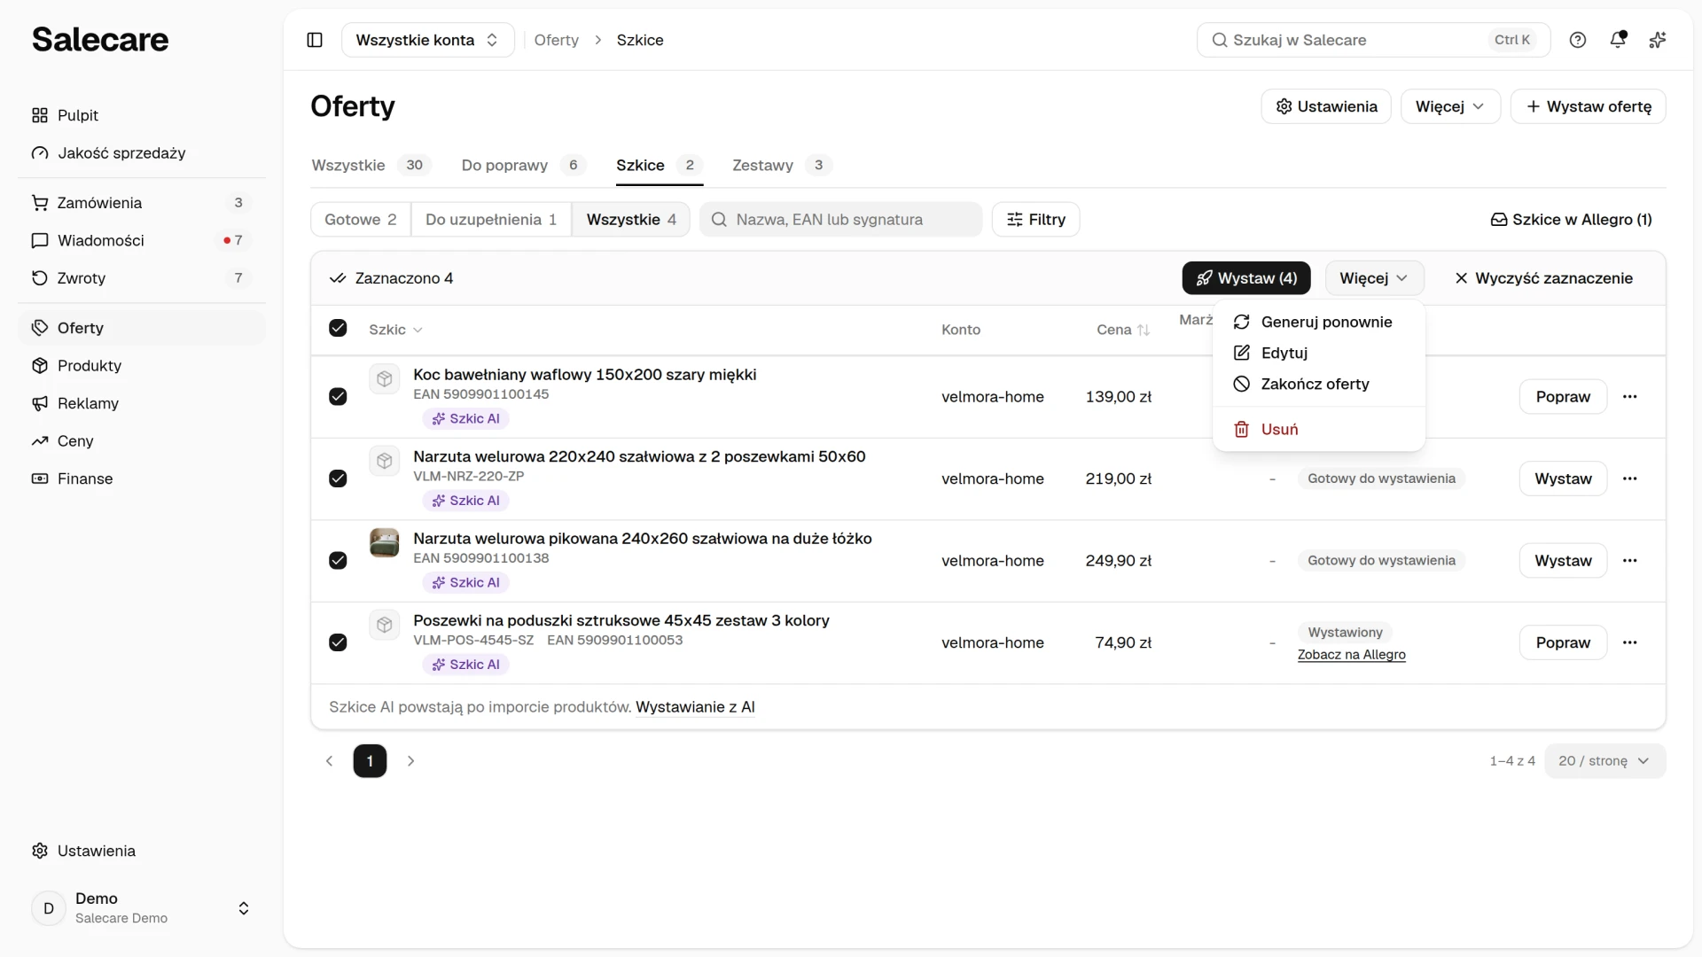The image size is (1702, 957).
Task: Open the notifications bell
Action: point(1618,40)
